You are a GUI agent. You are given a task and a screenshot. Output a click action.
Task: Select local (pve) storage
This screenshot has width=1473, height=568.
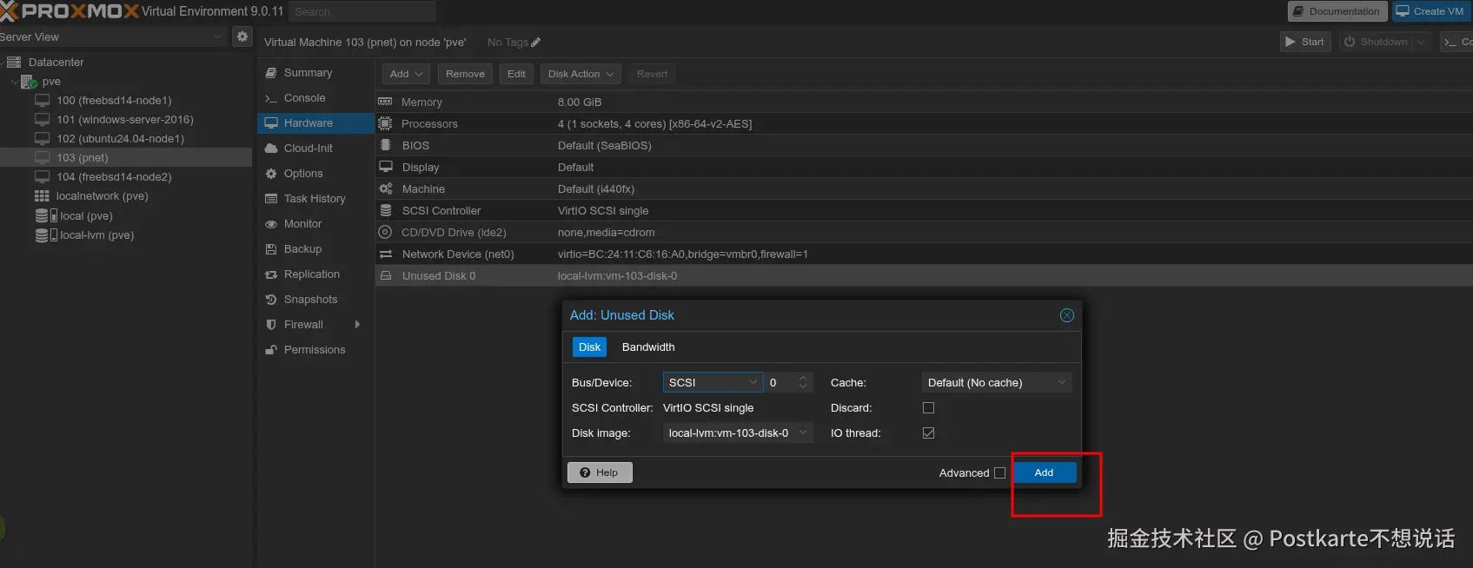(86, 216)
